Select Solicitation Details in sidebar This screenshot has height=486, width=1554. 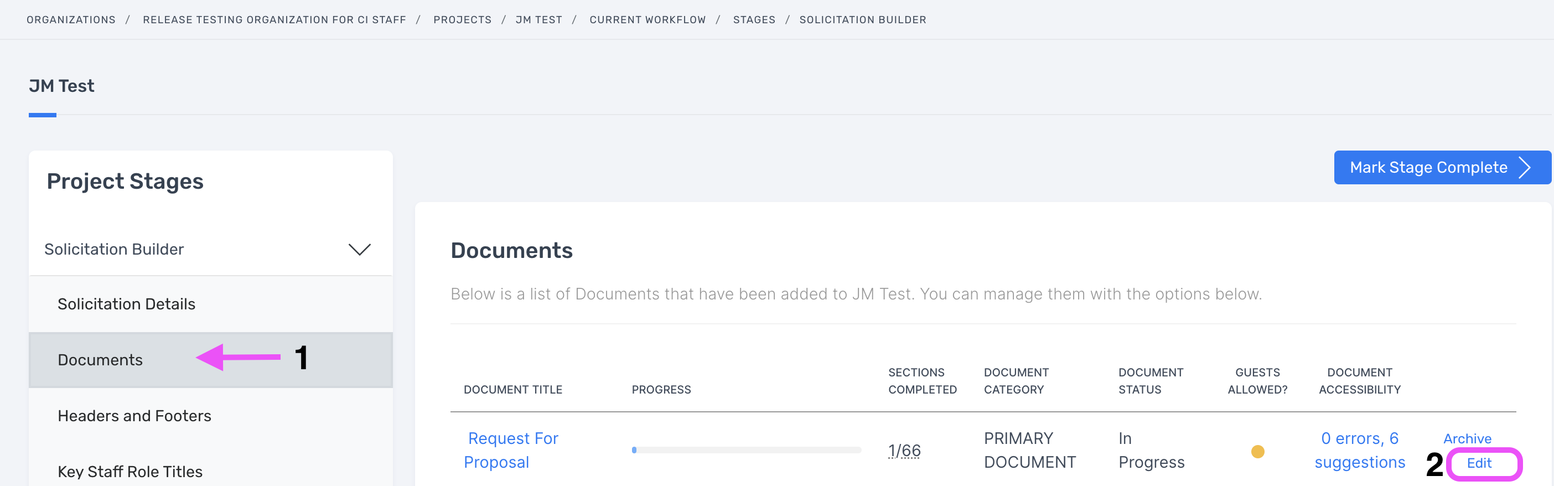210,304
